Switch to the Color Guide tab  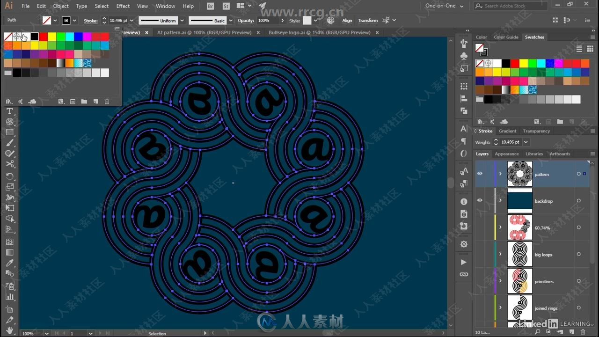click(506, 37)
